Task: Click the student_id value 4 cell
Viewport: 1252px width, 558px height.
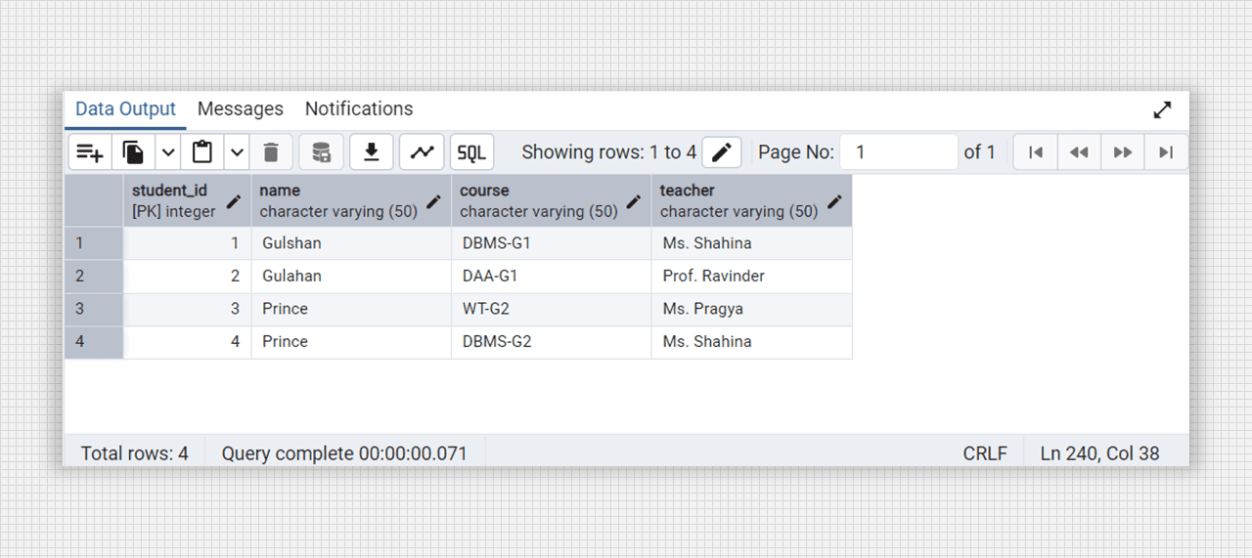Action: 187,342
